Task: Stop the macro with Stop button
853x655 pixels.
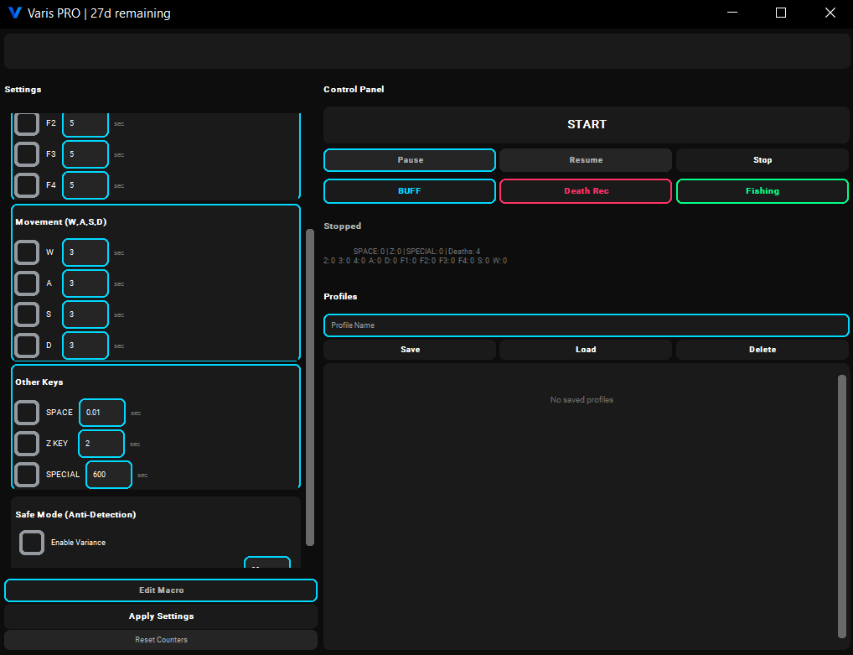Action: tap(762, 160)
